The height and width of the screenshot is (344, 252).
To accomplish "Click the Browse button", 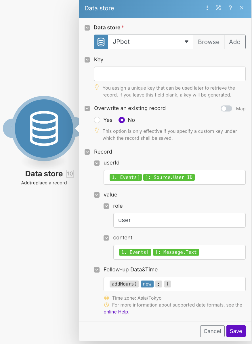I will (209, 42).
